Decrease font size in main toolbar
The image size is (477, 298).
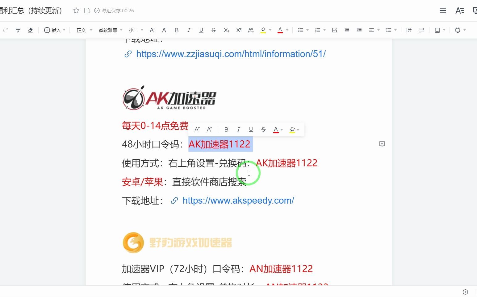tap(165, 30)
